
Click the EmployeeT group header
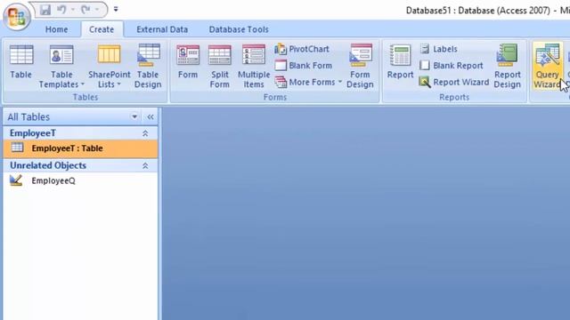80,133
